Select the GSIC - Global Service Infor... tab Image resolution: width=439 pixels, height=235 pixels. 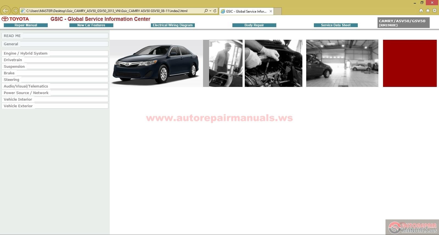246,11
